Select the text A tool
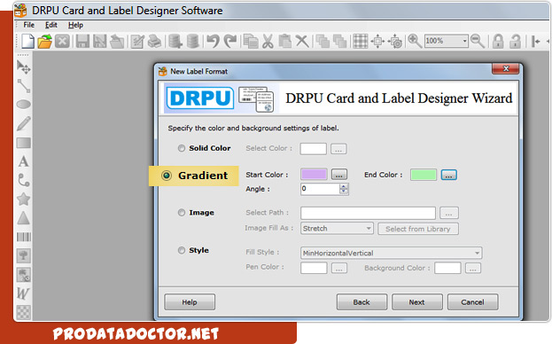The image size is (552, 344). (24, 161)
